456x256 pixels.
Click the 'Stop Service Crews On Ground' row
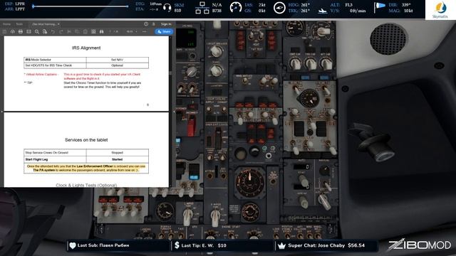(86, 153)
